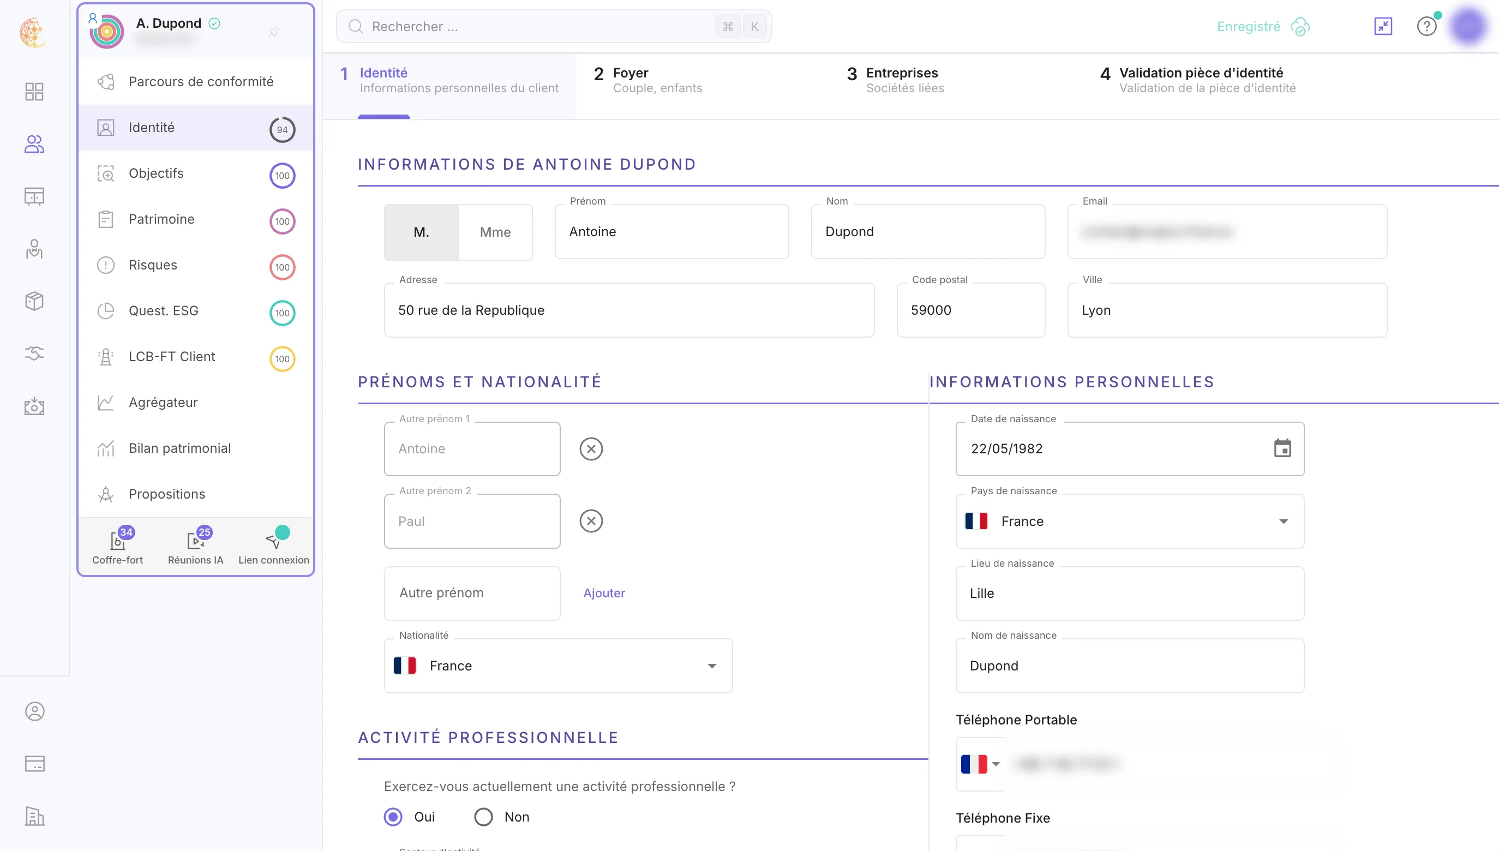Select the M. civility option
Image resolution: width=1499 pixels, height=851 pixels.
coord(421,232)
